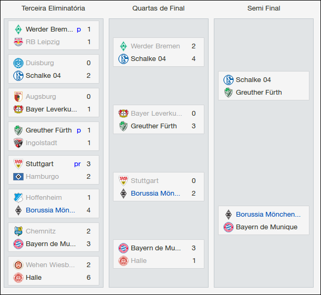
Task: Click the Chemnitz club crest
Action: [x=18, y=231]
